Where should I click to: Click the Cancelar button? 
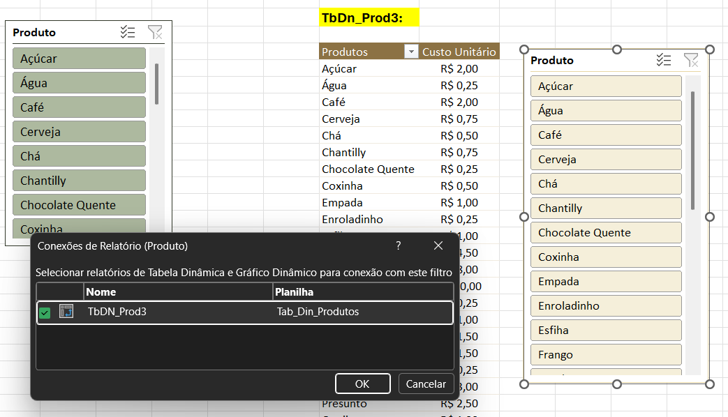(x=426, y=384)
